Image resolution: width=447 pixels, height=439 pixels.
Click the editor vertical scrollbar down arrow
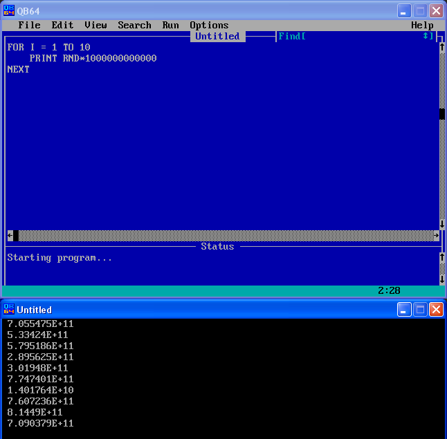point(442,224)
